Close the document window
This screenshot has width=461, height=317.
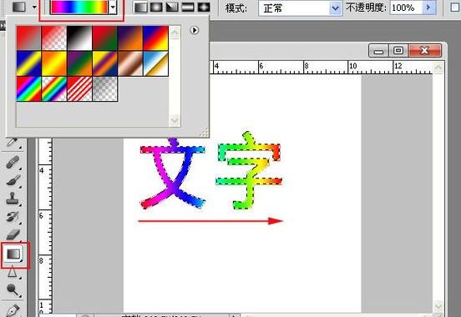[x=424, y=51]
